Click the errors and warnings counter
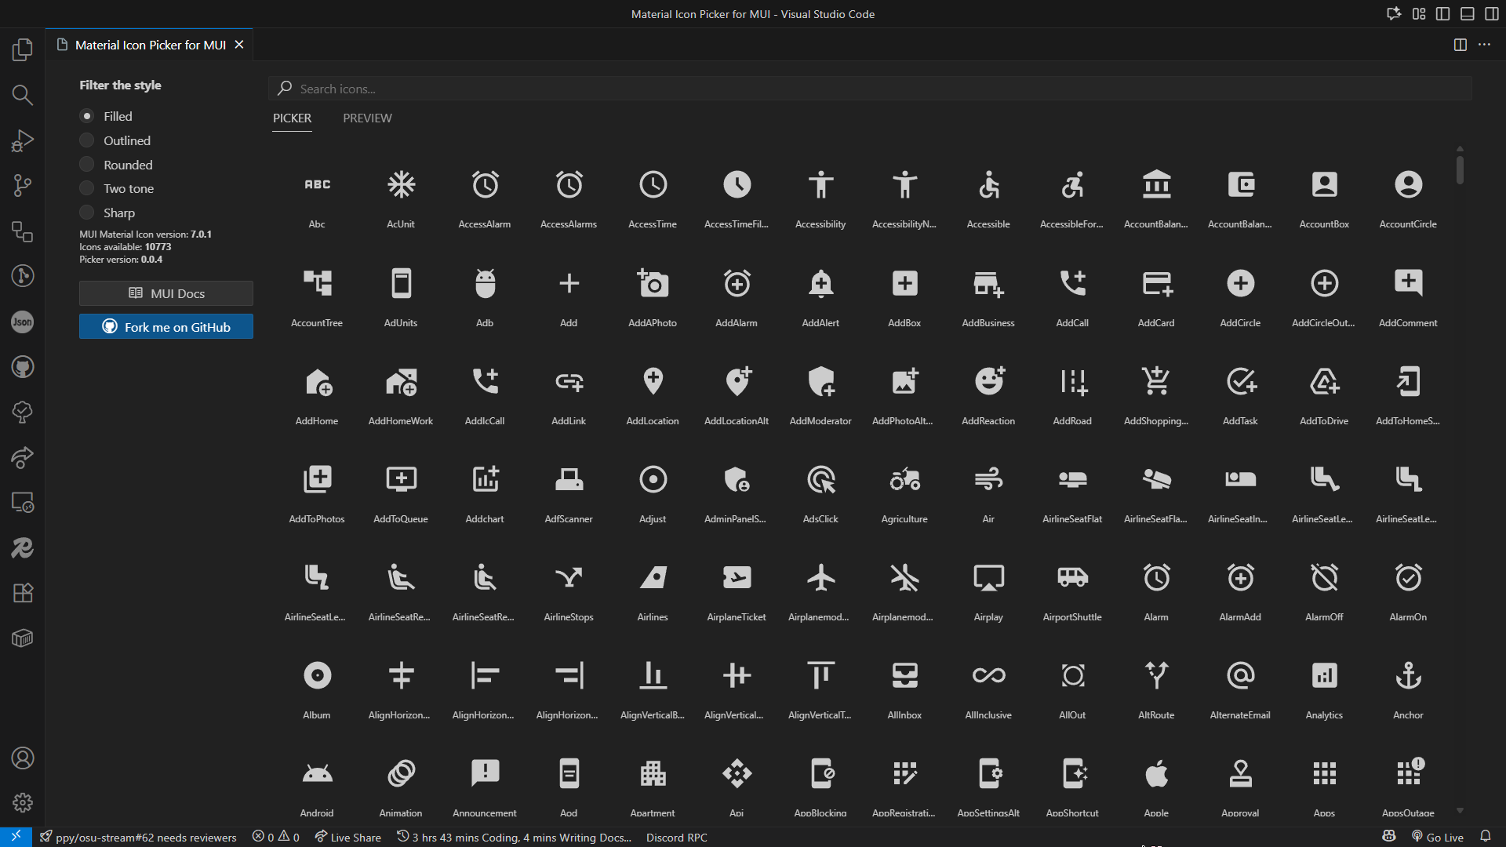The image size is (1506, 847). pyautogui.click(x=276, y=837)
